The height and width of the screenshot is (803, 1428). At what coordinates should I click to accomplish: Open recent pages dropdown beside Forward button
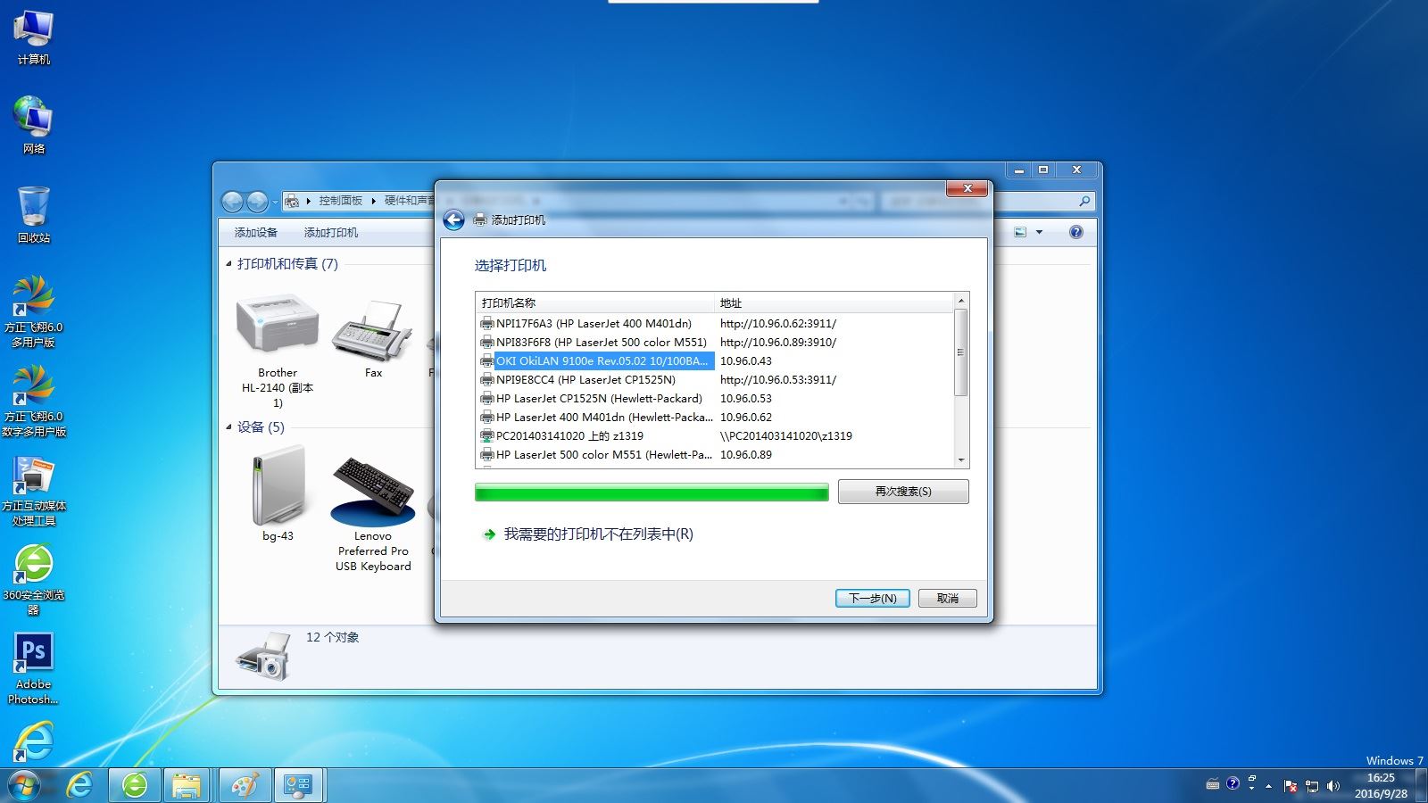coord(275,203)
